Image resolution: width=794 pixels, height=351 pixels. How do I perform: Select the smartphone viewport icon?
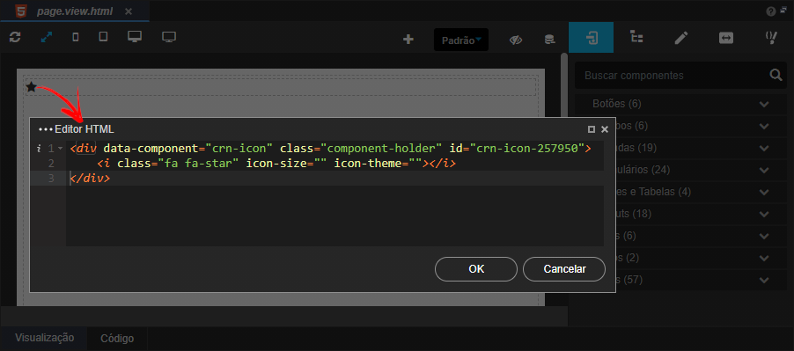point(76,37)
